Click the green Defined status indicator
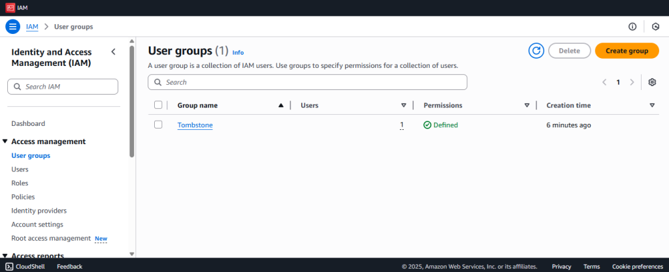669x272 pixels. click(441, 125)
